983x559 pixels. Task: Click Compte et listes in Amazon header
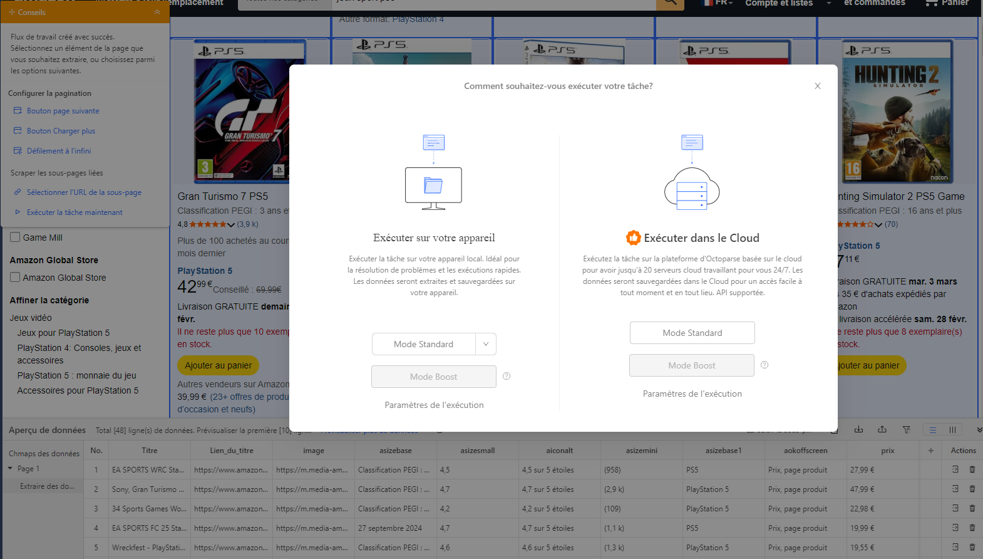779,3
